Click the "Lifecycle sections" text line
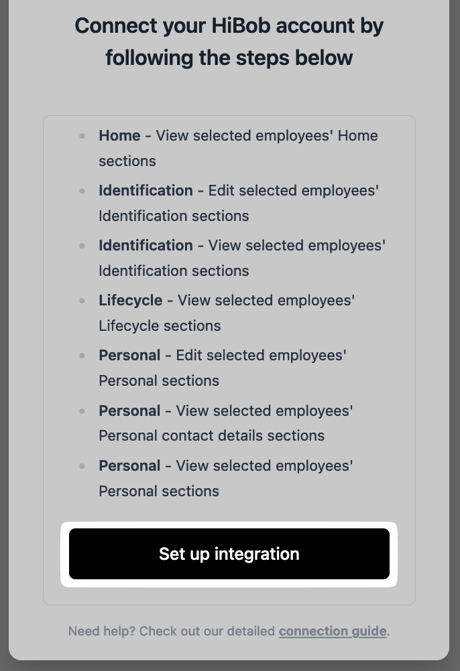460x671 pixels. 160,325
